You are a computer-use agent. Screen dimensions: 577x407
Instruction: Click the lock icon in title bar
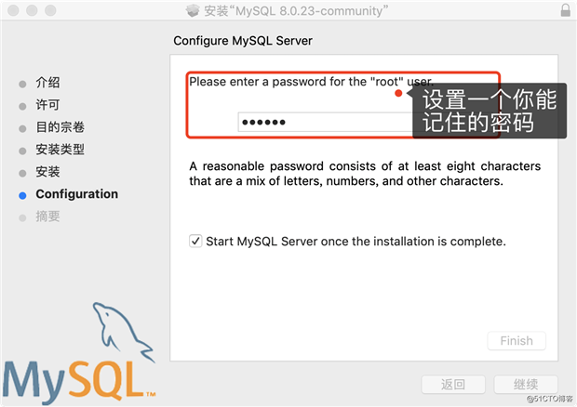click(565, 10)
